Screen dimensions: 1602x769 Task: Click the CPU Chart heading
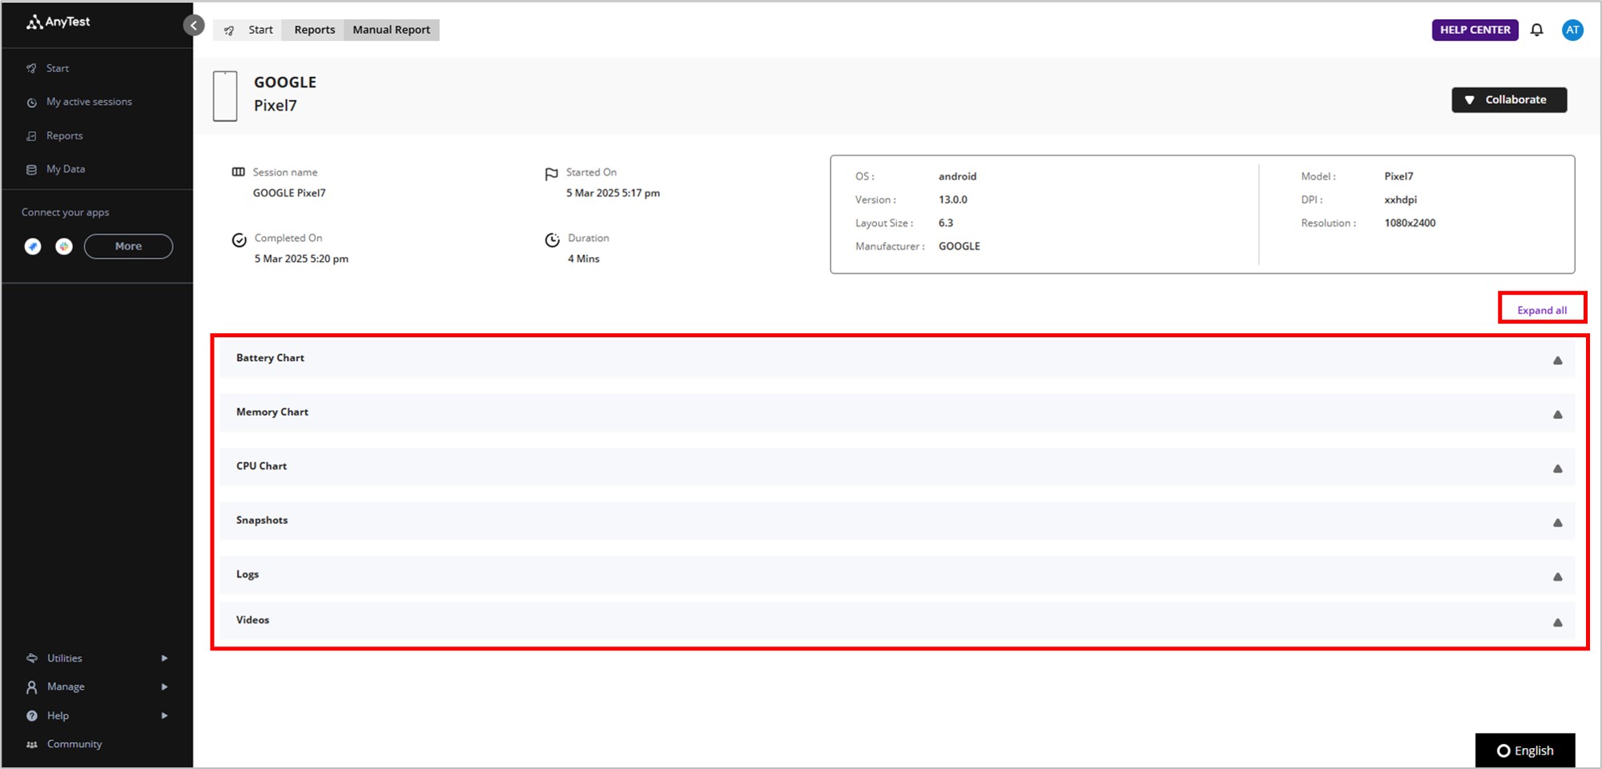pyautogui.click(x=261, y=466)
